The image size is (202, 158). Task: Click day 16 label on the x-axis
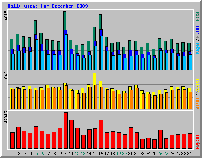[x=101, y=154]
